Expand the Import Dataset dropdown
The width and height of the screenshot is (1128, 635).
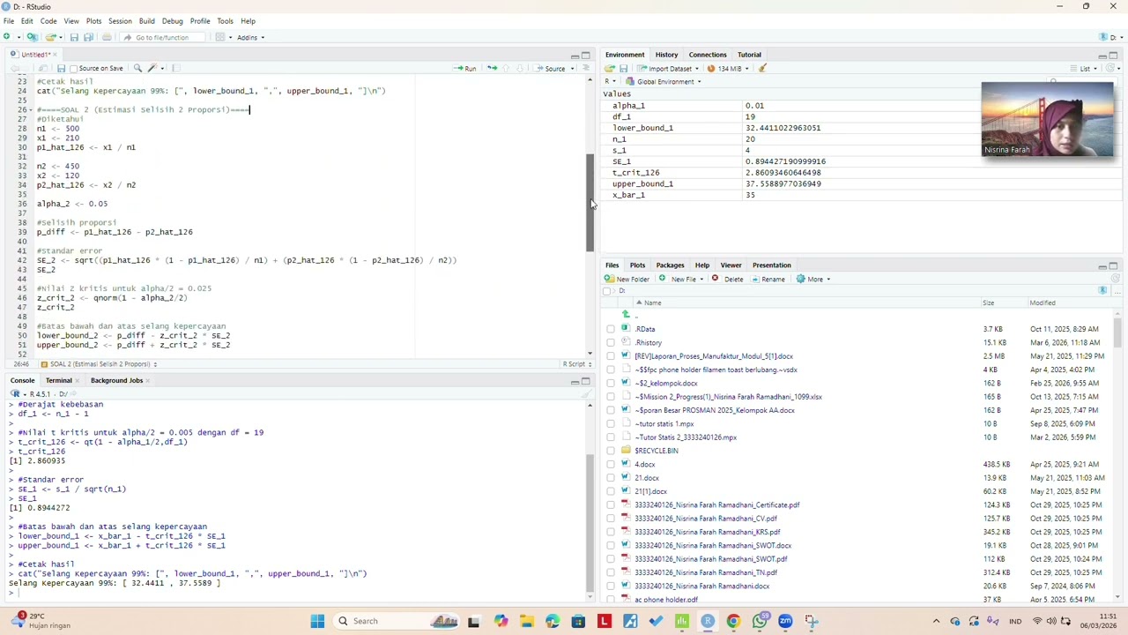[x=668, y=68]
